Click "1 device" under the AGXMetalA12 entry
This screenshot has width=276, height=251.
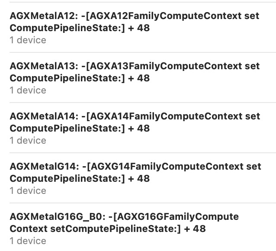pyautogui.click(x=28, y=40)
